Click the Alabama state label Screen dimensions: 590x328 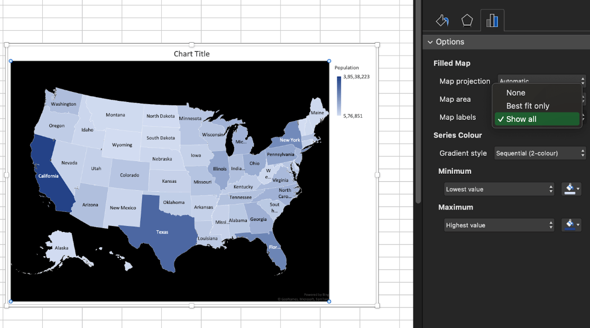click(238, 221)
